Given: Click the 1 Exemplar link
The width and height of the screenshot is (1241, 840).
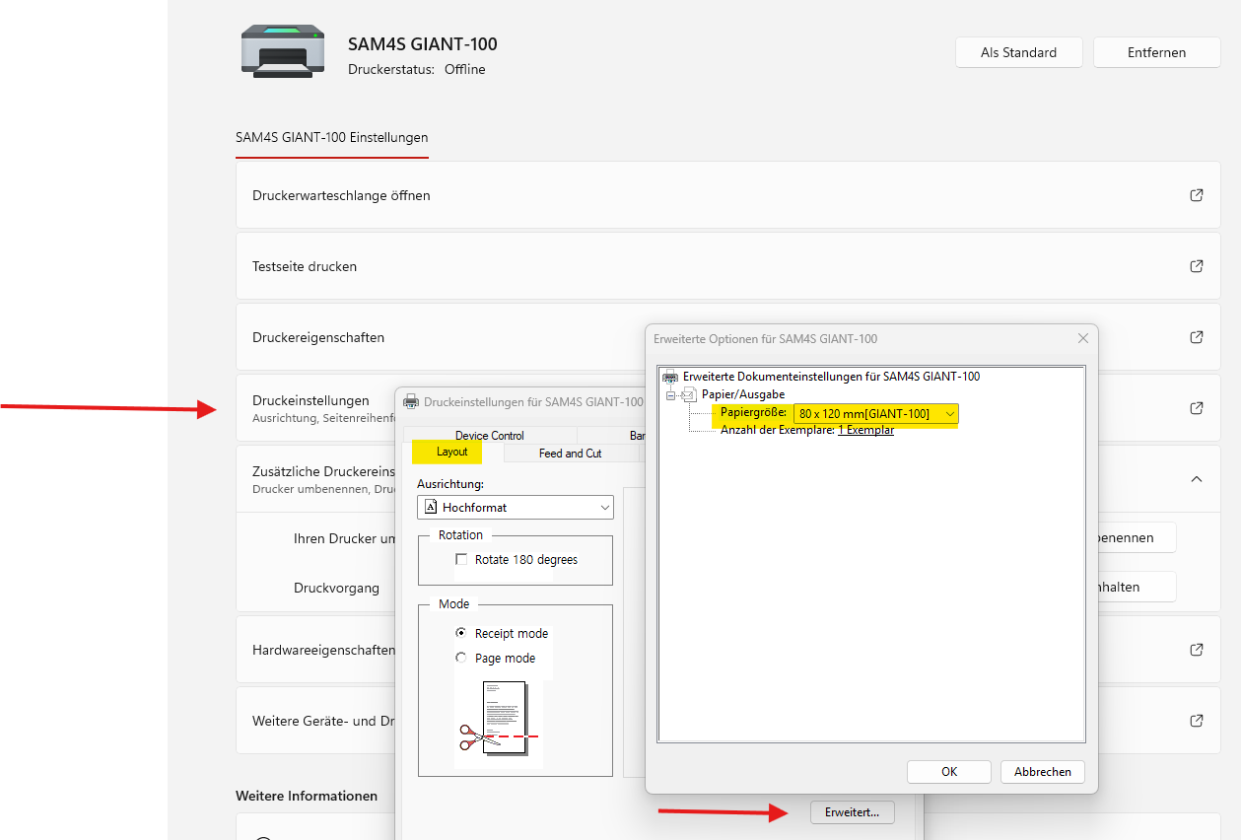Looking at the screenshot, I should coord(865,431).
